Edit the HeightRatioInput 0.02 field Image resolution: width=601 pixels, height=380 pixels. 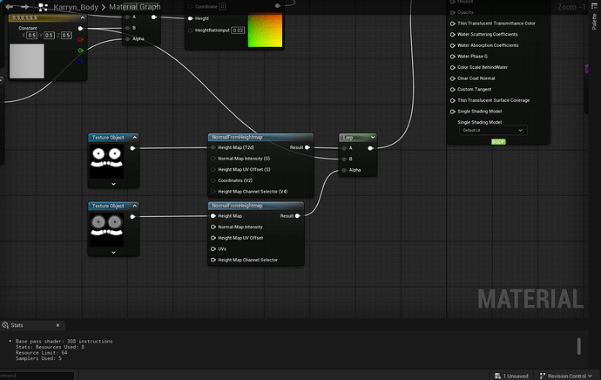point(238,31)
